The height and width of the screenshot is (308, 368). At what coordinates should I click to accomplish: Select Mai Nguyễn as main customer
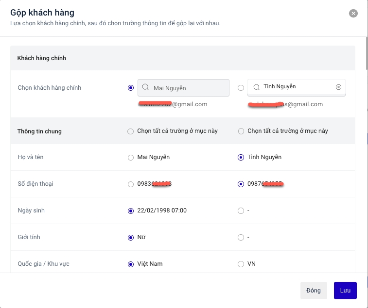130,88
